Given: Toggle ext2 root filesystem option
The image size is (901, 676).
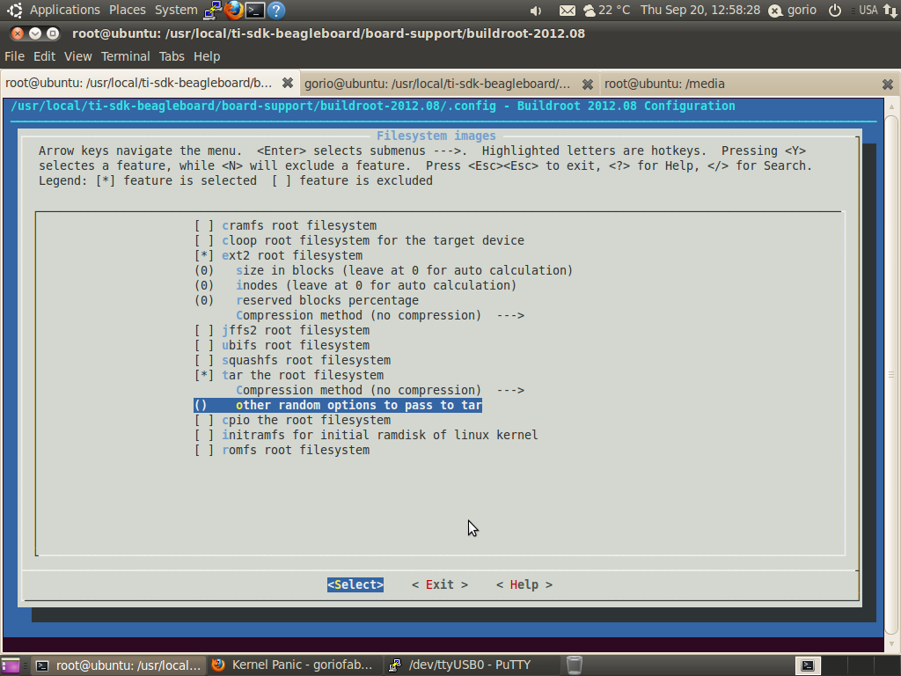Looking at the screenshot, I should coord(279,255).
